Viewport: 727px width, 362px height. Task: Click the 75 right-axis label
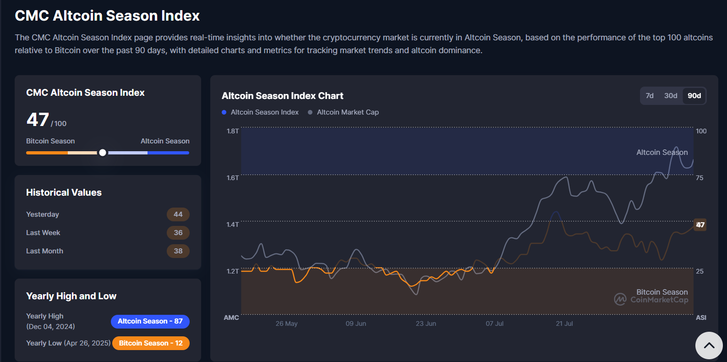click(700, 178)
